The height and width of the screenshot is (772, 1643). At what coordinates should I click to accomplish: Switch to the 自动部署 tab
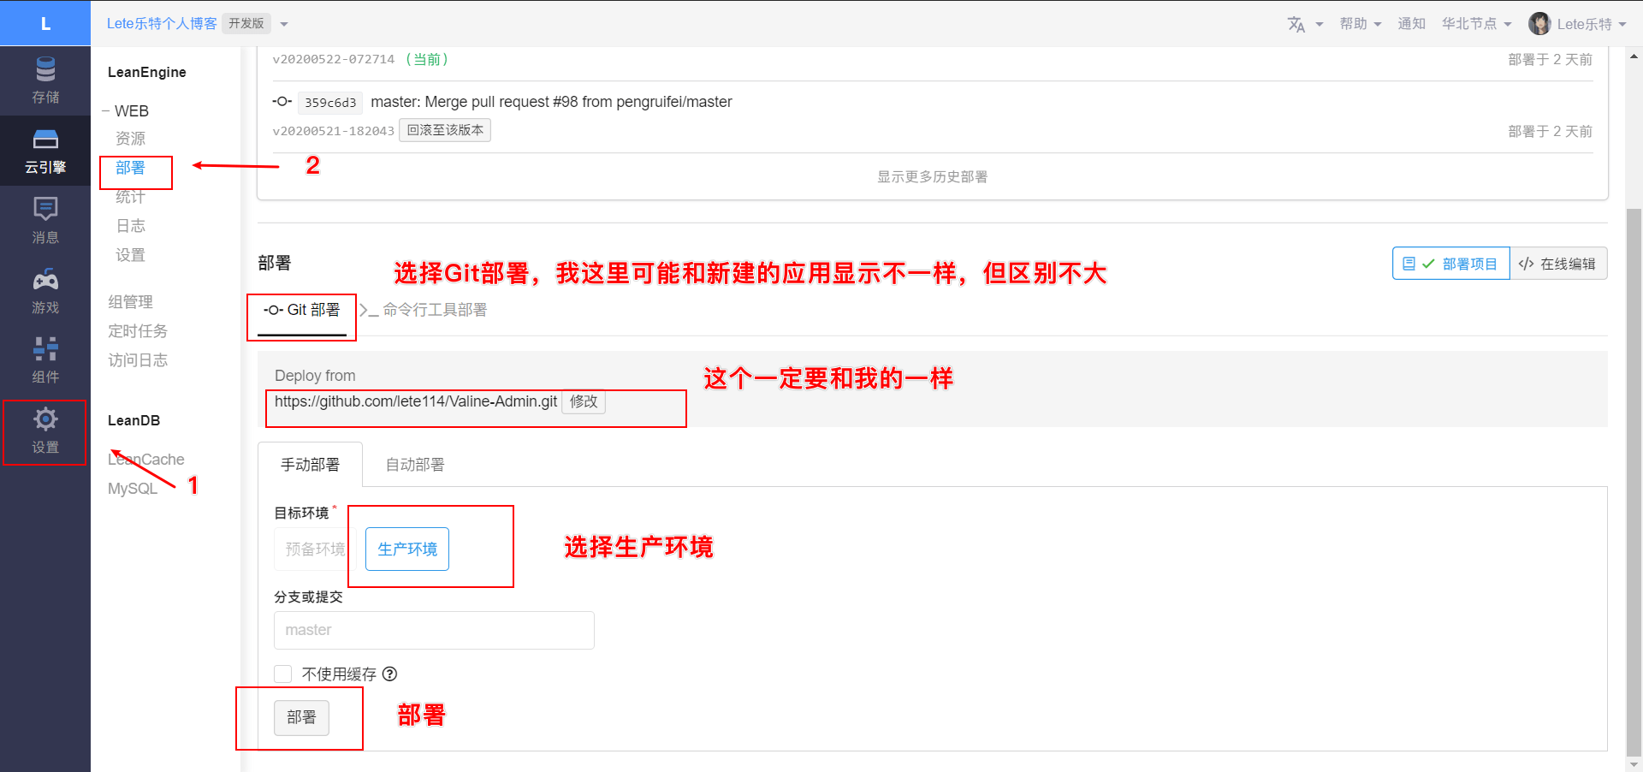pyautogui.click(x=415, y=465)
